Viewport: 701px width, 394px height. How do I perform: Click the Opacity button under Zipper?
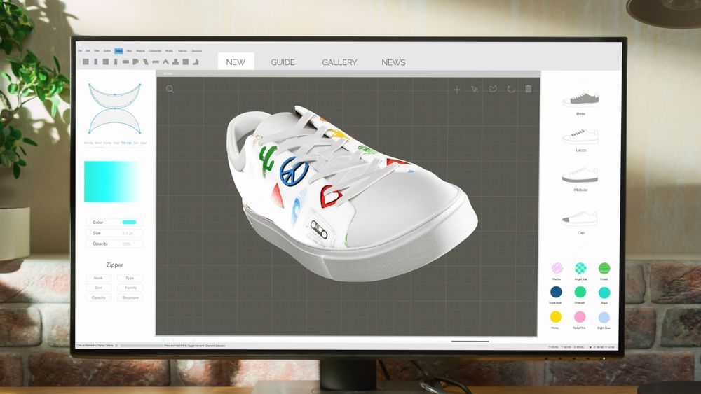click(x=98, y=297)
